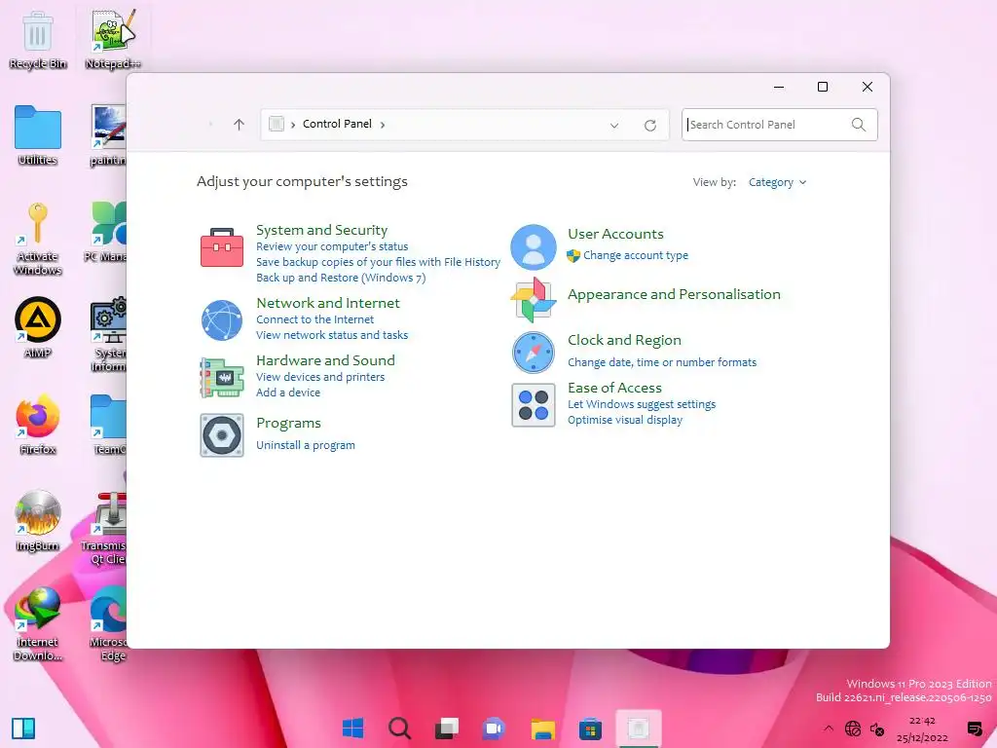The height and width of the screenshot is (748, 997).
Task: Open Change date, time or number formats
Action: click(x=662, y=362)
